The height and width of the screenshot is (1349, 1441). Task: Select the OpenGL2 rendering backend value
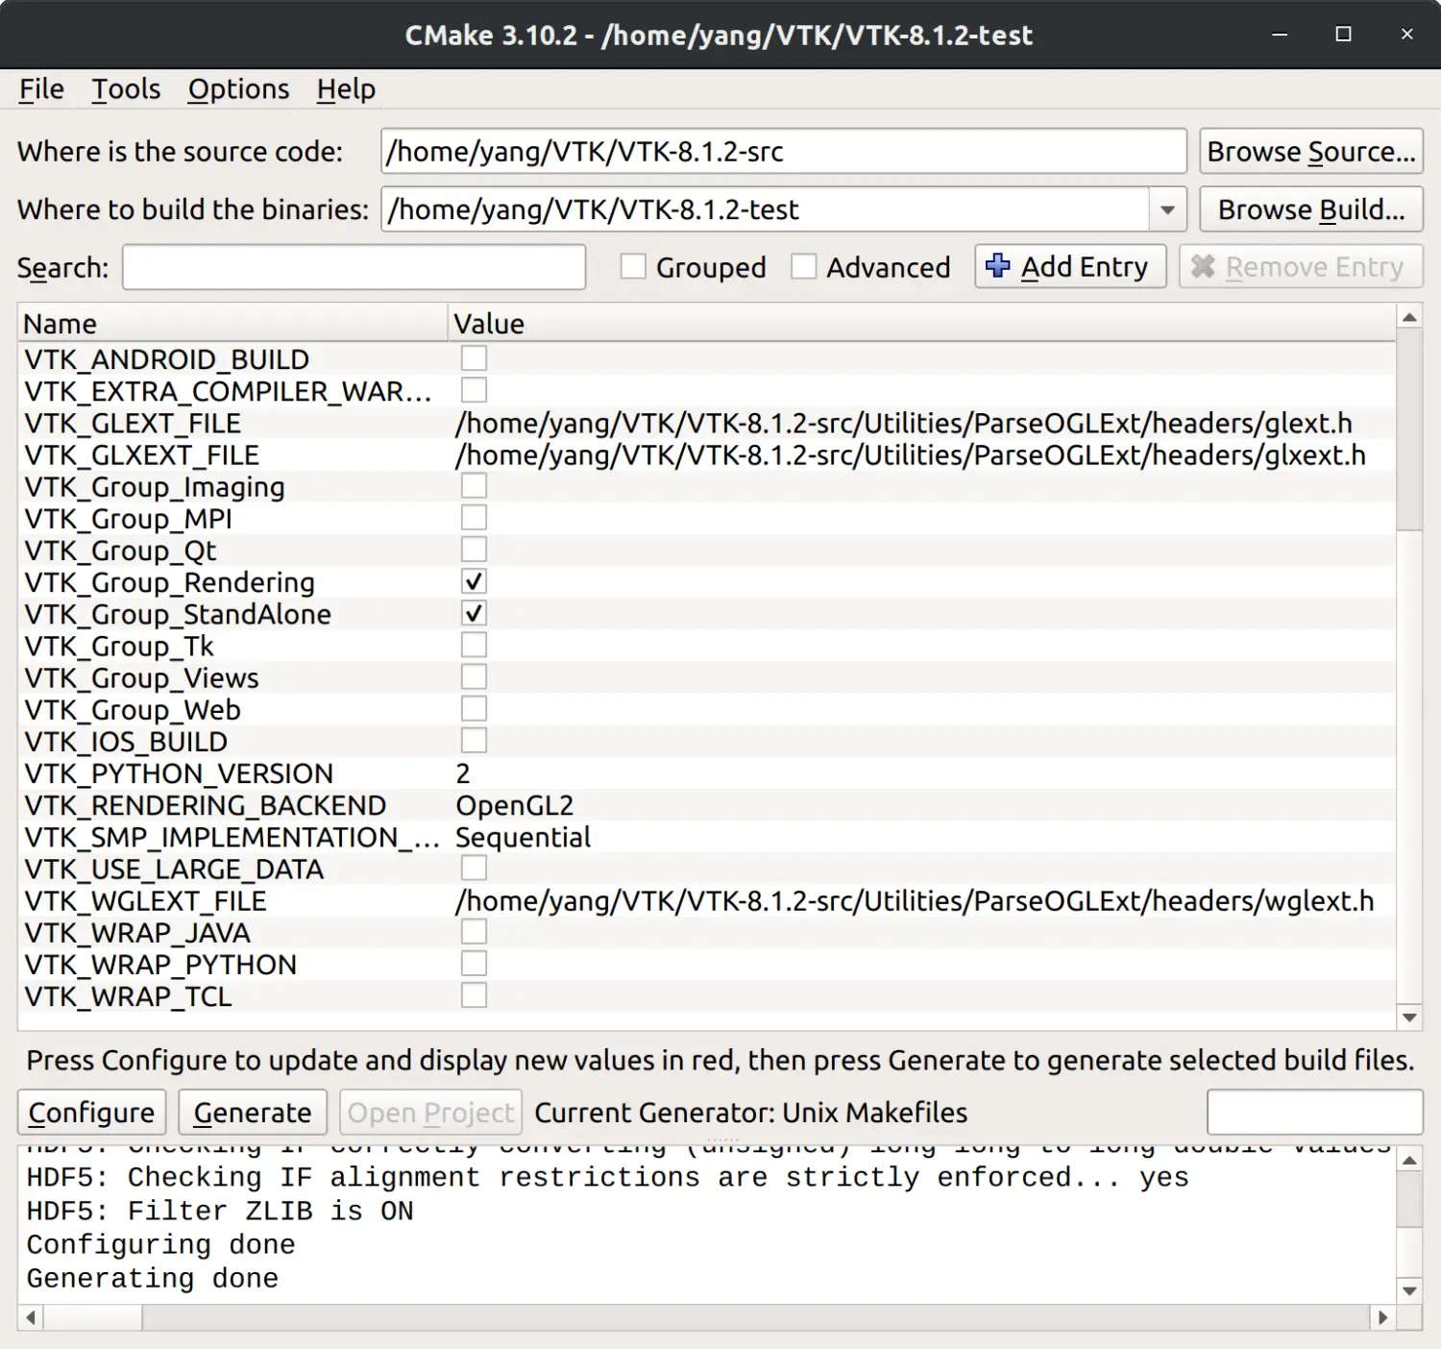point(514,805)
